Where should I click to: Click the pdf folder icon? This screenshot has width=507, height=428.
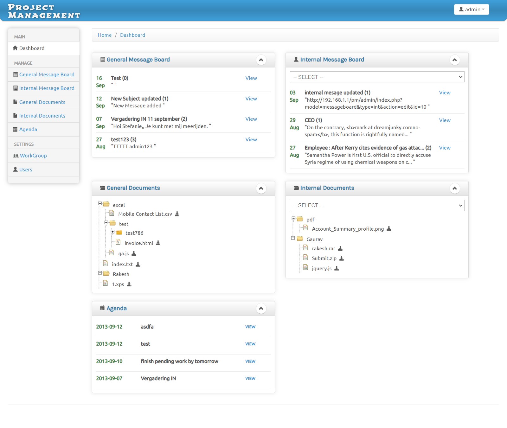[x=300, y=219]
